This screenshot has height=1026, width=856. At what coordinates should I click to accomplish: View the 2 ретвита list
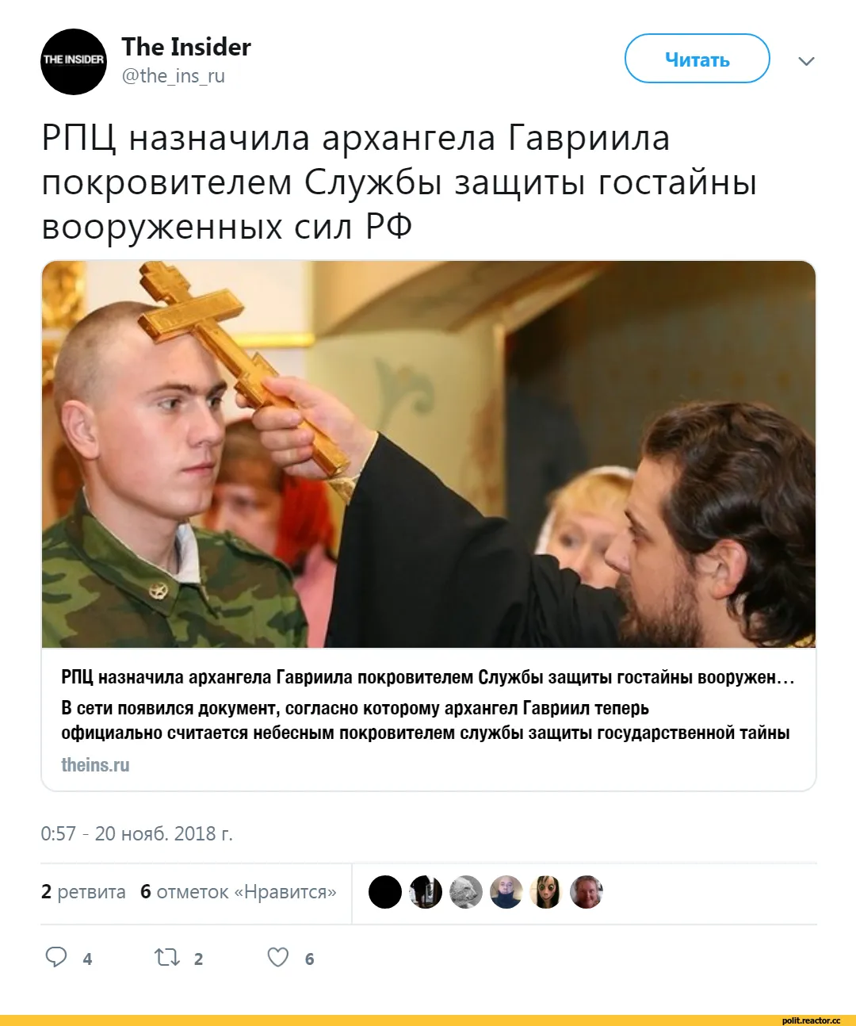click(83, 892)
